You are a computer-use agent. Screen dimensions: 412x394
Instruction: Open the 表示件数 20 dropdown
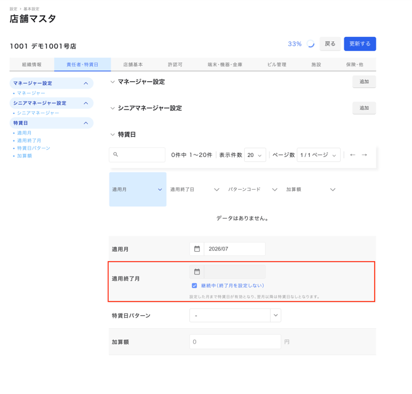click(255, 155)
